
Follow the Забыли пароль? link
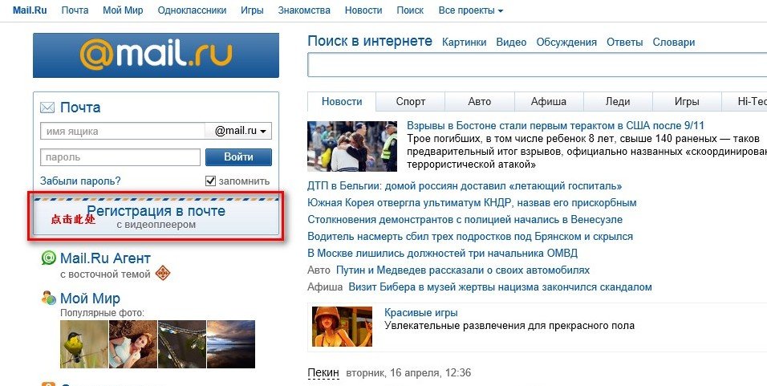(80, 181)
